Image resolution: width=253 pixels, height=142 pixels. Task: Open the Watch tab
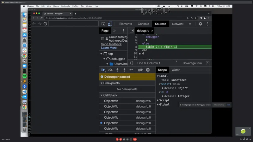pyautogui.click(x=176, y=70)
